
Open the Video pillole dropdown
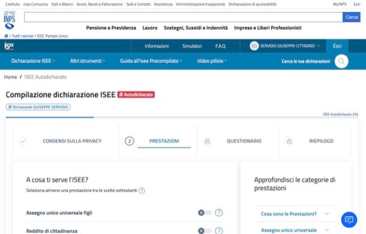212,61
